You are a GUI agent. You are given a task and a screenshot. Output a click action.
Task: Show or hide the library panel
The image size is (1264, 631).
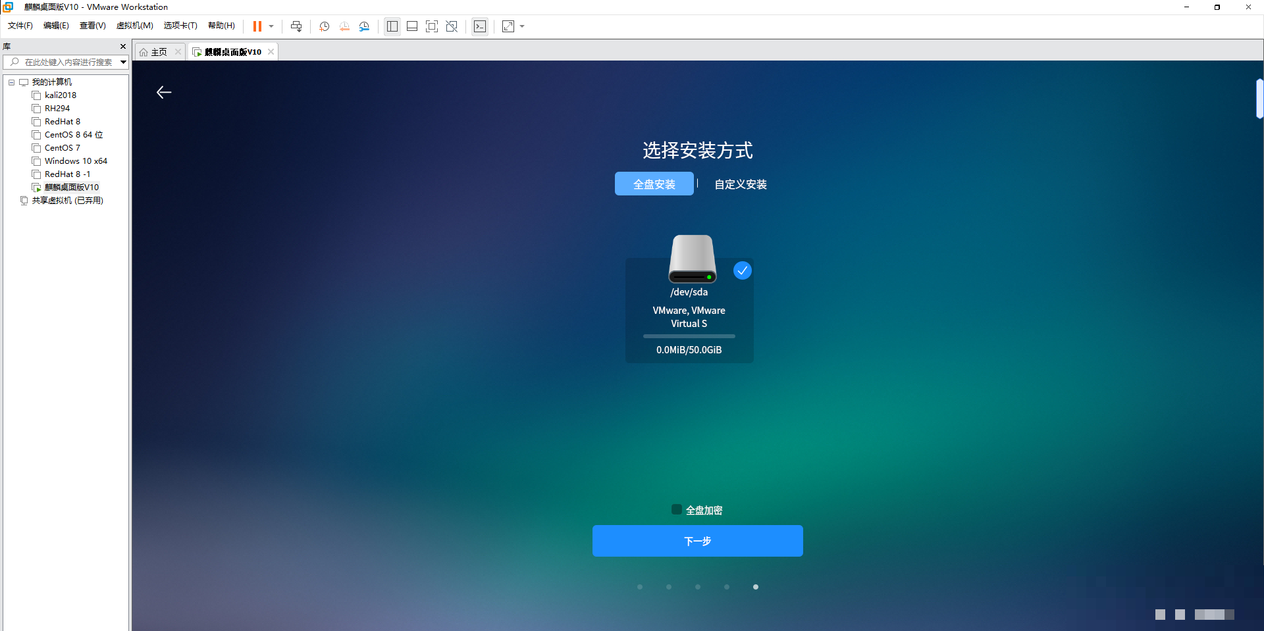[392, 26]
